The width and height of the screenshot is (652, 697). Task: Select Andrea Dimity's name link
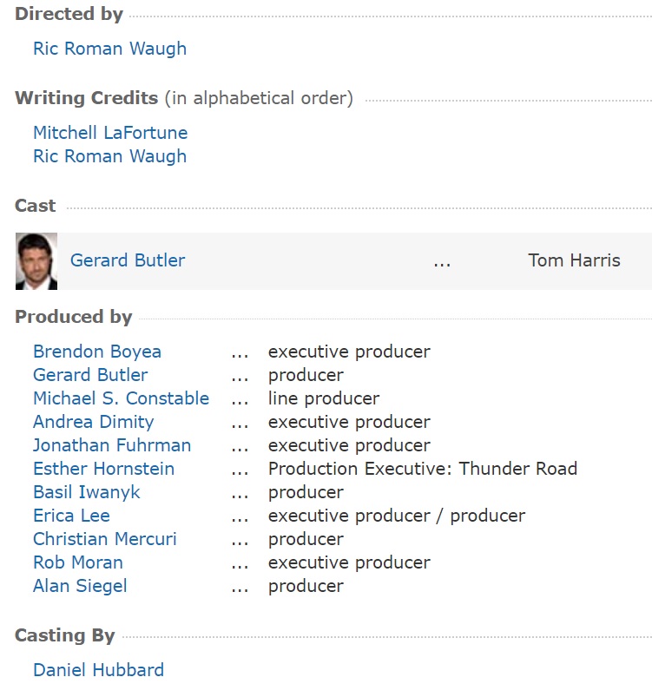(93, 422)
